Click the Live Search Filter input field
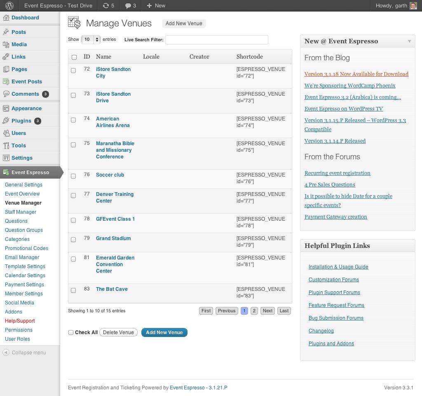 pyautogui.click(x=217, y=40)
